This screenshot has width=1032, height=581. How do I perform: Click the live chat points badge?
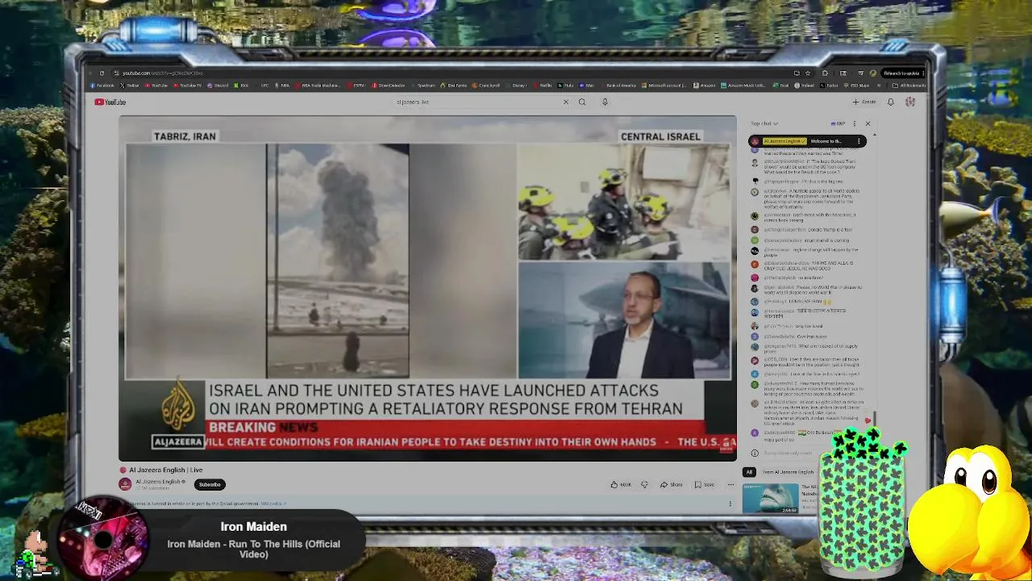point(838,123)
